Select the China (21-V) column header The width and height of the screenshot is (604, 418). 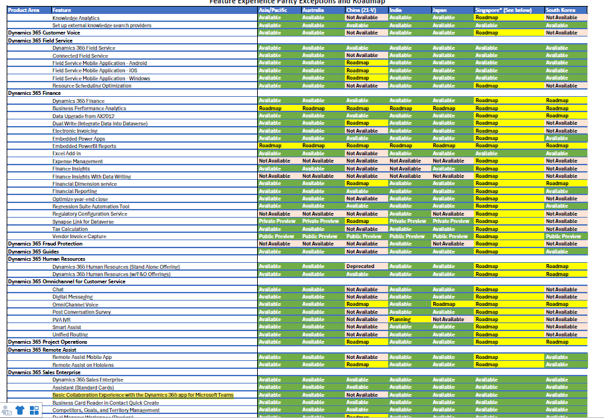[366, 10]
